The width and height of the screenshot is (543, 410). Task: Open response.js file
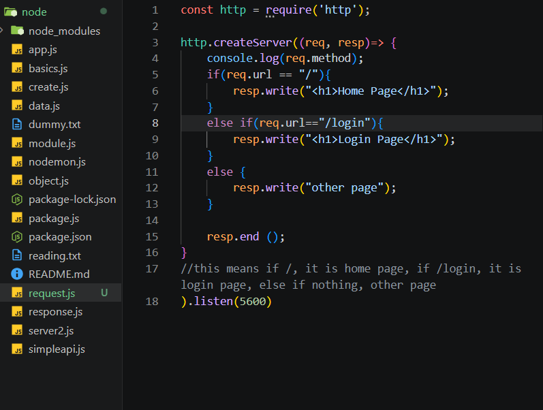(56, 312)
